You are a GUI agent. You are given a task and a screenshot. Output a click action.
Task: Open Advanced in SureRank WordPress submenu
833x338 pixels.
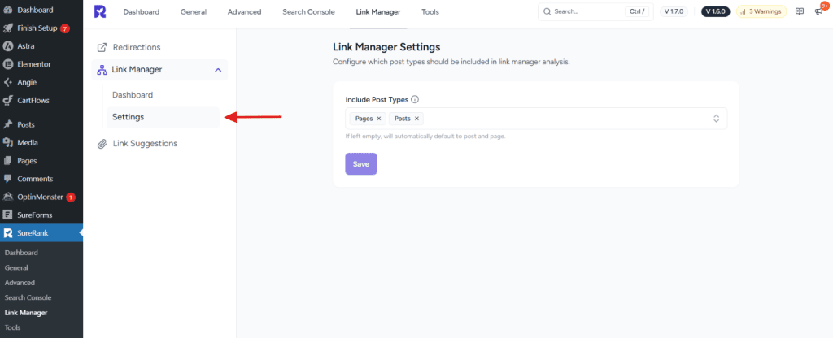coord(20,283)
